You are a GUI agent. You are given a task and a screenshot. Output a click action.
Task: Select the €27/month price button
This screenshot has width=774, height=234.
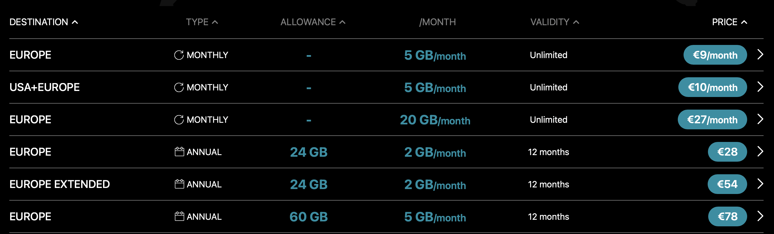click(712, 119)
